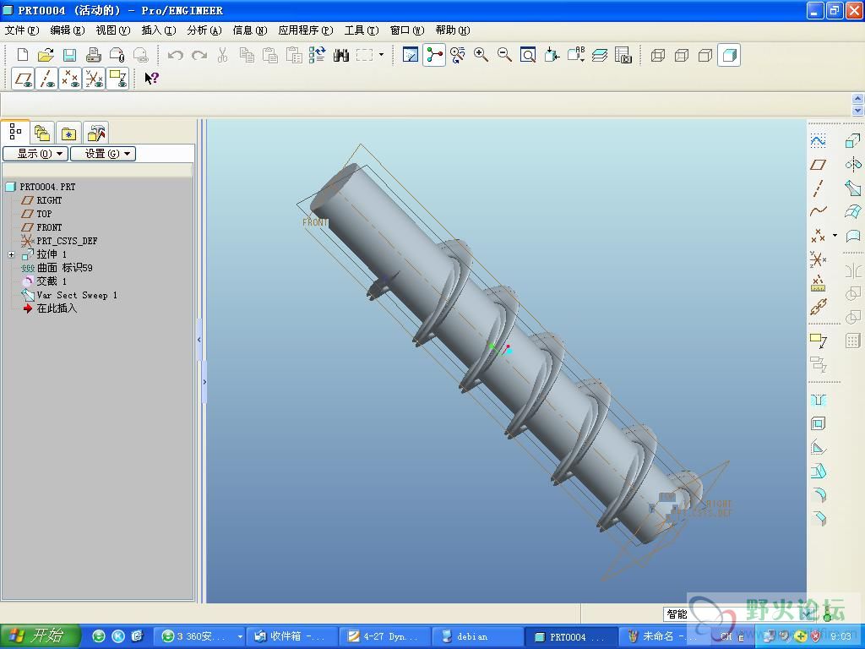Activate the zoom in magnifier
Screen dimensions: 865x649
click(x=481, y=55)
